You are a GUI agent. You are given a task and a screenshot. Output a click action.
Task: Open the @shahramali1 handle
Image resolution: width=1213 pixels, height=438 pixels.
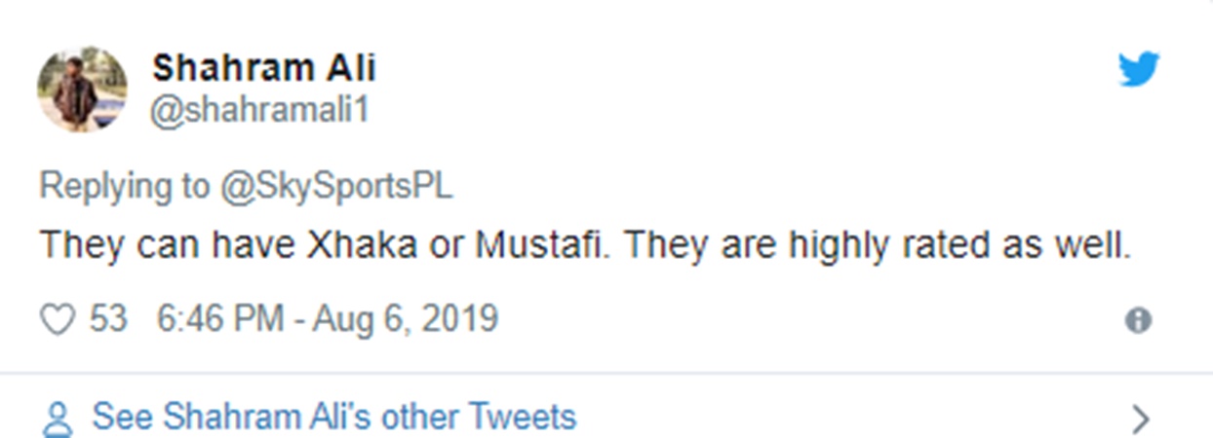pyautogui.click(x=259, y=110)
